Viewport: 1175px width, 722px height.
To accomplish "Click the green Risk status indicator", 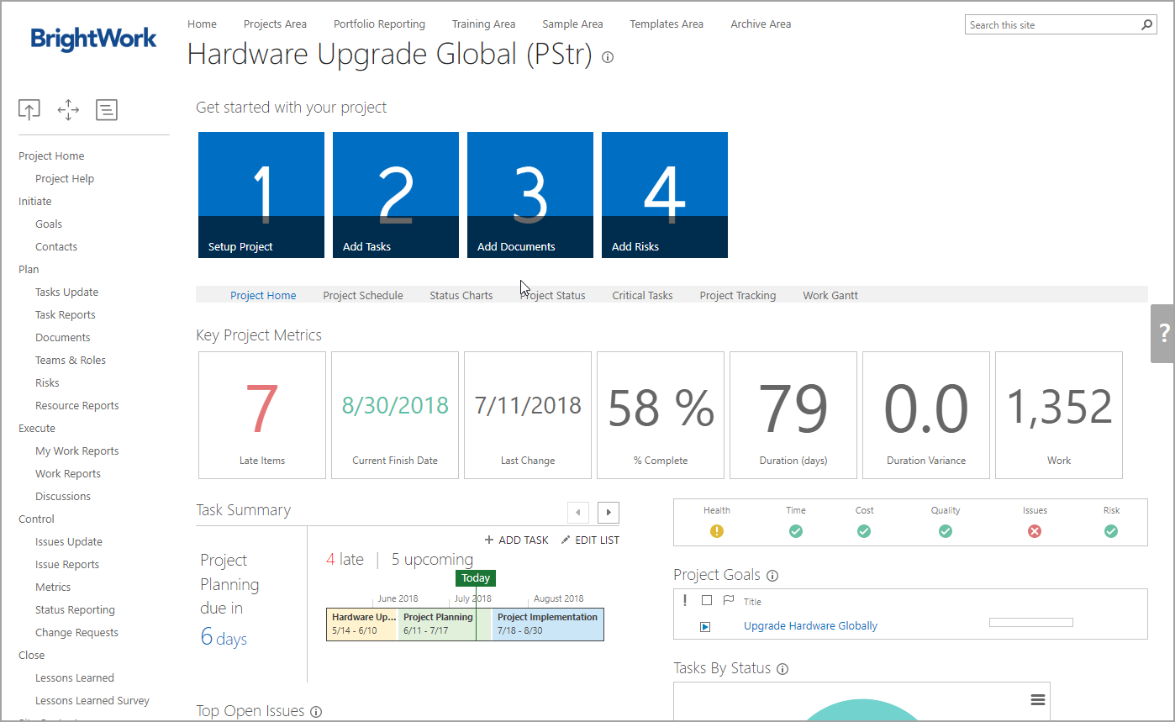I will click(x=1111, y=531).
